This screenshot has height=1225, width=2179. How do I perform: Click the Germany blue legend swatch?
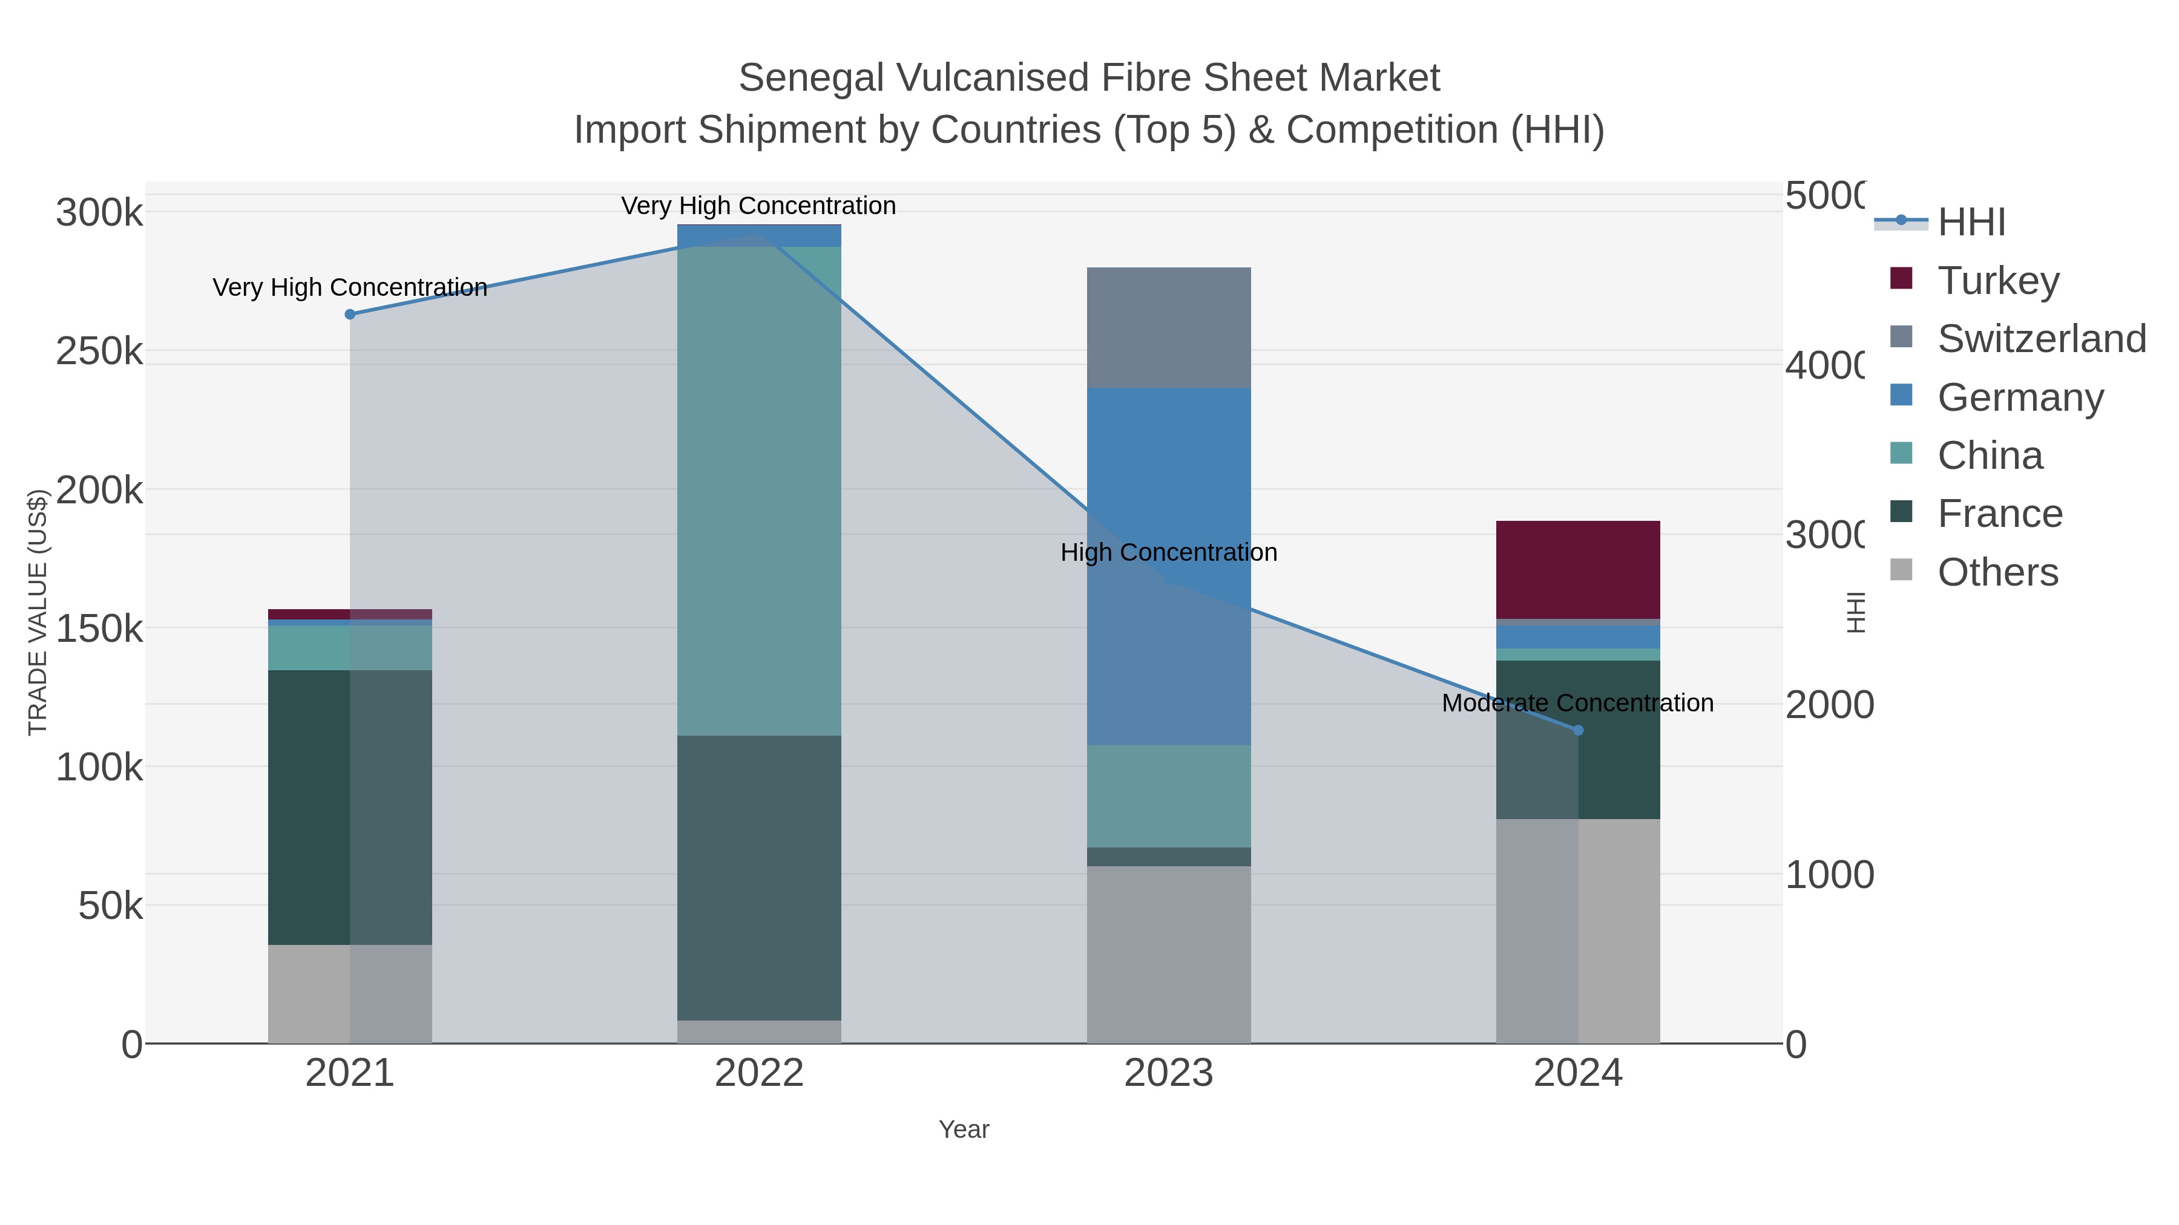coord(1901,395)
